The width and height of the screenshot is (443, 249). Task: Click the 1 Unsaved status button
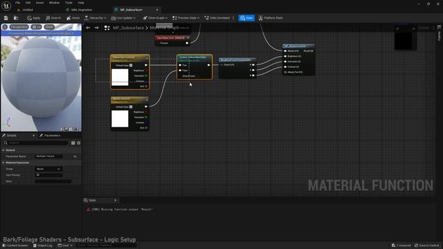pos(401,246)
